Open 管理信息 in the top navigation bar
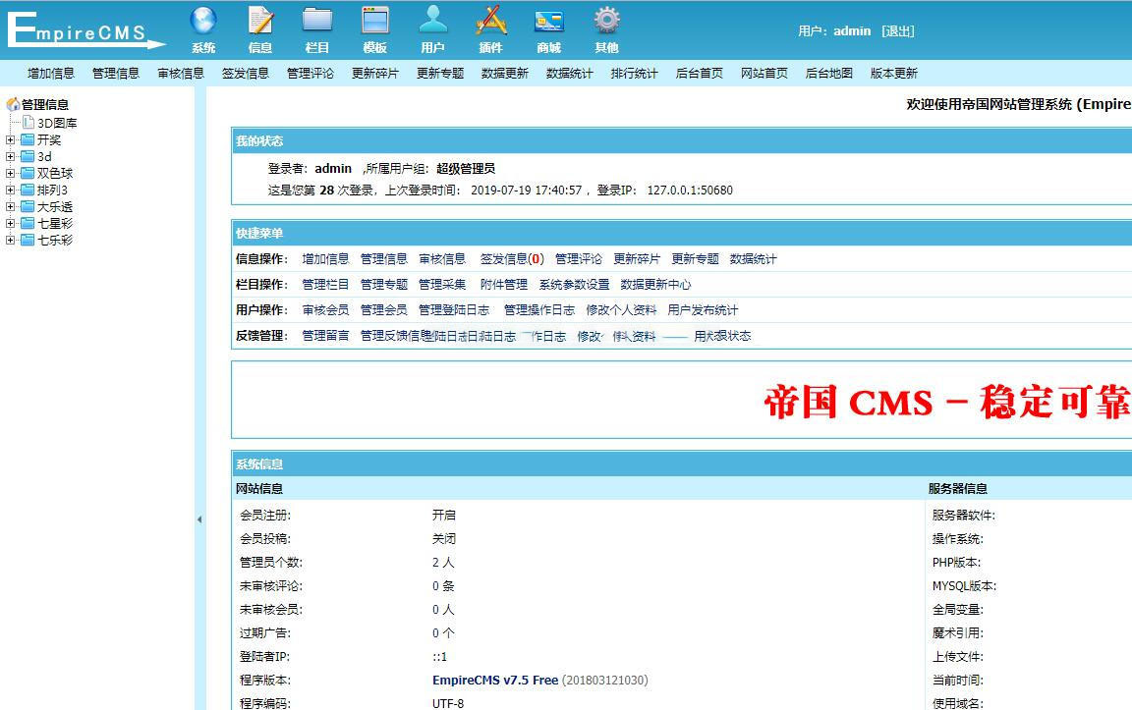 [x=116, y=73]
